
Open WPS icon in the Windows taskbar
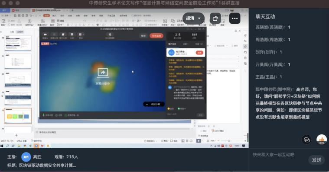[x=42, y=146]
